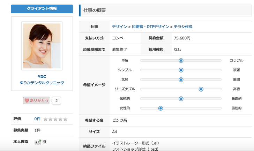Click the gray rating stars
The image size is (254, 151).
point(55,119)
